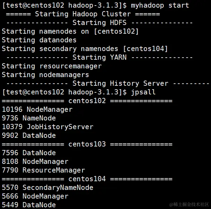Image resolution: width=211 pixels, height=209 pixels.
Task: Click the '8108 NodeManager' process line
Action: tap(35, 161)
